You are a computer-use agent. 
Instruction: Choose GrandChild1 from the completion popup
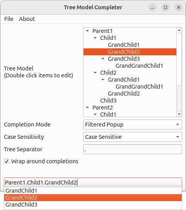click(x=93, y=191)
